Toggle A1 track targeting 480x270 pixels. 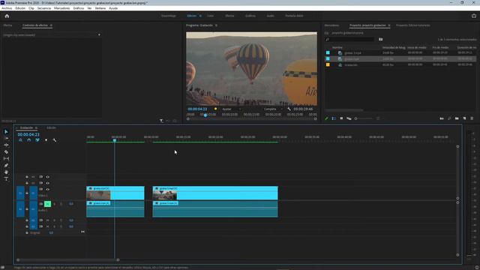coord(33,209)
